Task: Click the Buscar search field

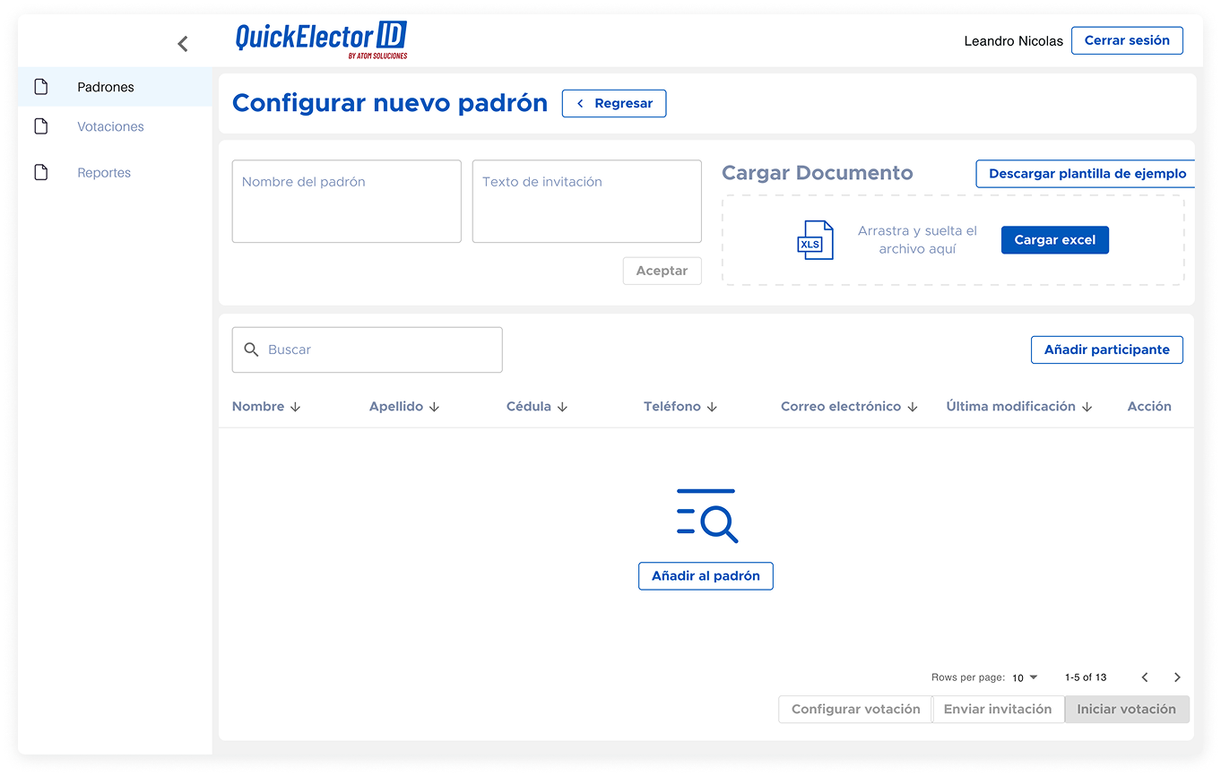Action: (x=367, y=349)
